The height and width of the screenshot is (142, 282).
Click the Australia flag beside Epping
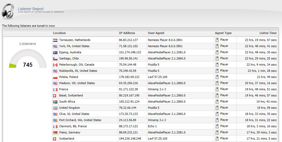pos(55,53)
